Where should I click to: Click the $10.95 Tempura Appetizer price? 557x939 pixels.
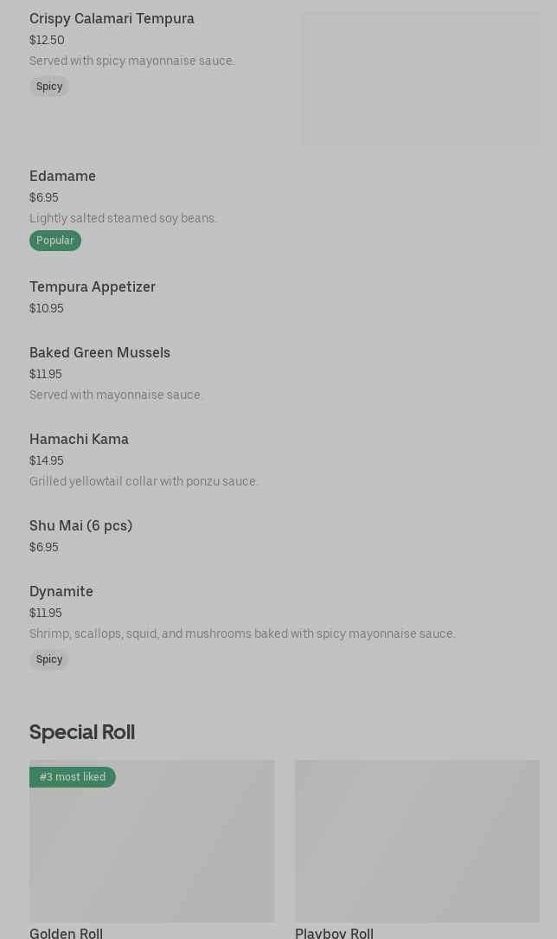click(x=47, y=309)
